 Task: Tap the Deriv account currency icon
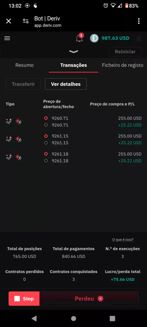click(x=94, y=38)
